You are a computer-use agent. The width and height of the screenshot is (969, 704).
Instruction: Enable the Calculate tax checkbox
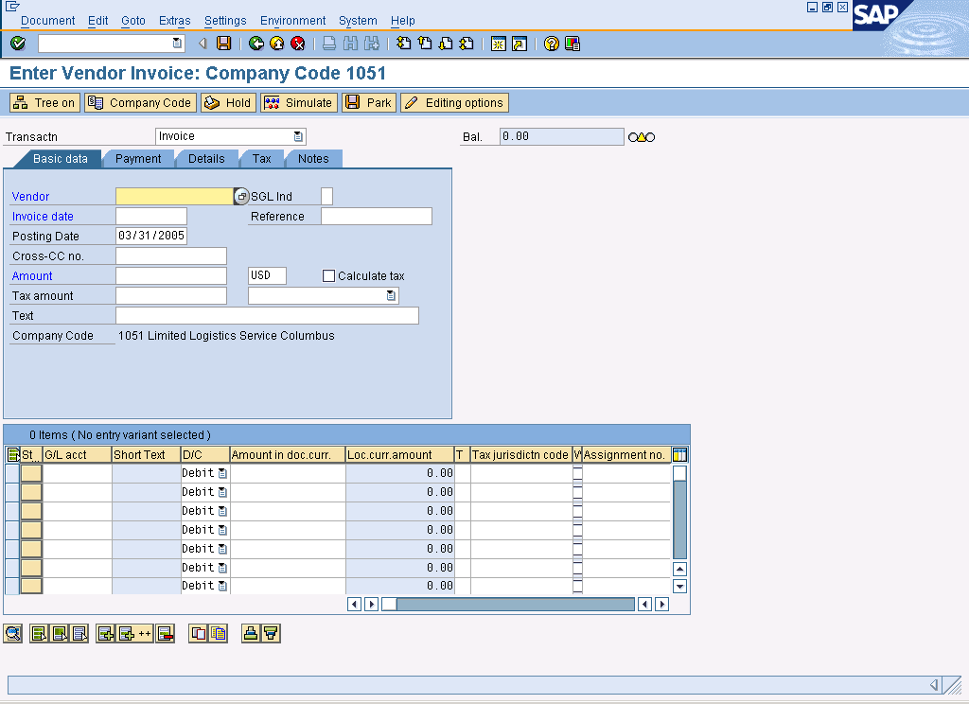[328, 275]
